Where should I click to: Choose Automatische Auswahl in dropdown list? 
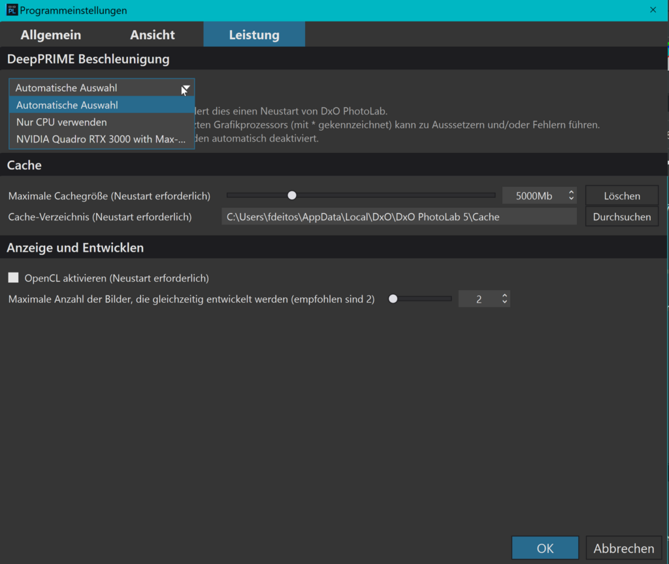click(x=101, y=105)
